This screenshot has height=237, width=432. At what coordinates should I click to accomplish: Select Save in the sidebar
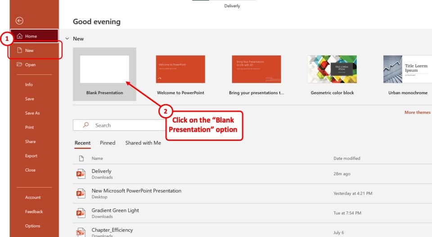coord(30,99)
